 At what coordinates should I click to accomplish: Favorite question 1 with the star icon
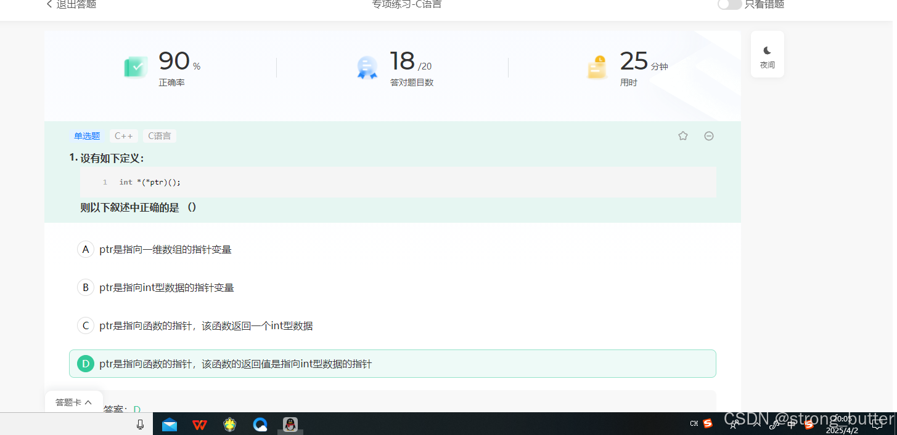pos(682,136)
